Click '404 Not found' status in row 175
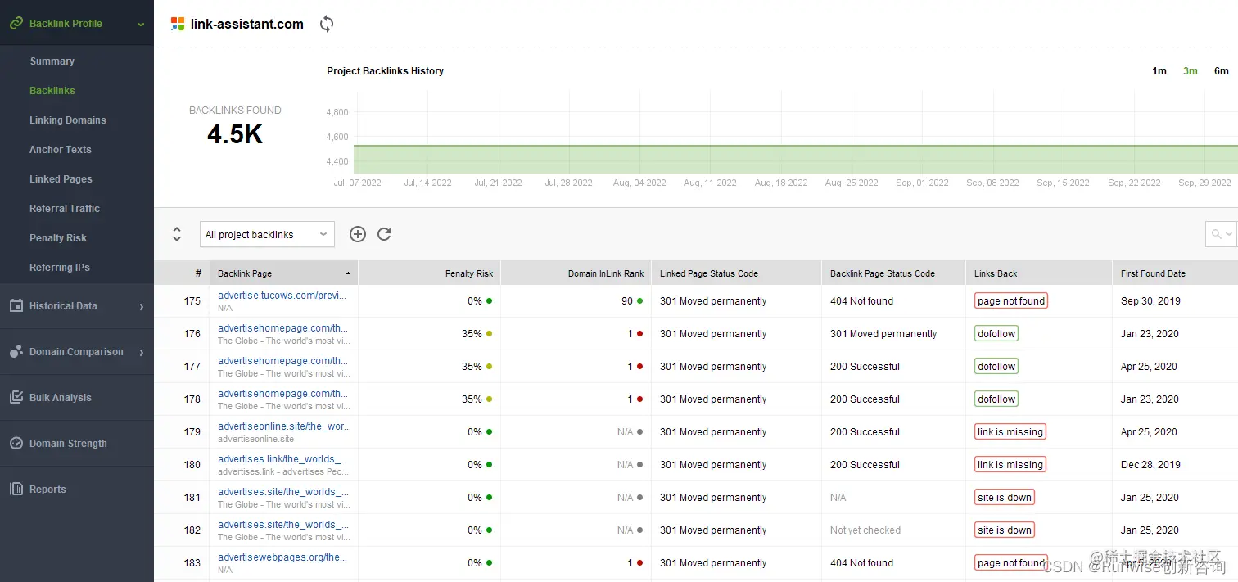Viewport: 1238px width, 582px height. tap(861, 301)
